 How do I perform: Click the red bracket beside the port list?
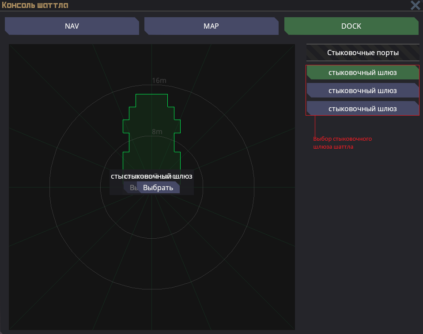[306, 90]
